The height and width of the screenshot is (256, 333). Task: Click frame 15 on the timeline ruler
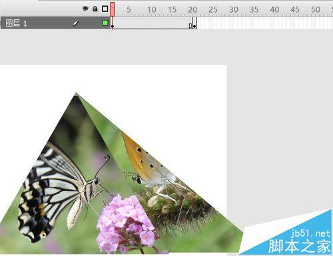[x=172, y=9]
